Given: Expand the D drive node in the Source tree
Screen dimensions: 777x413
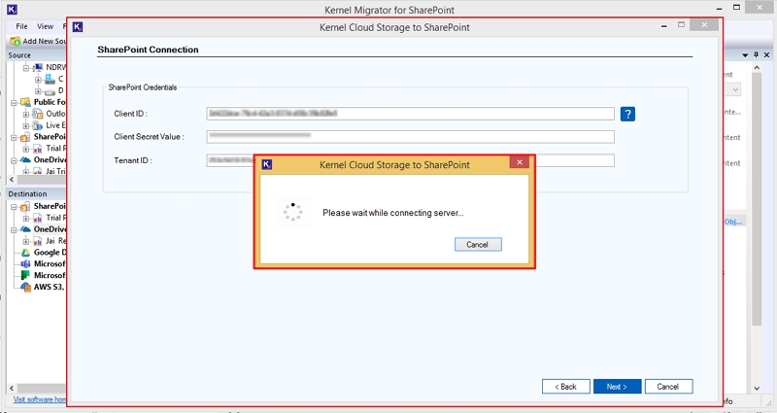Looking at the screenshot, I should click(x=38, y=91).
